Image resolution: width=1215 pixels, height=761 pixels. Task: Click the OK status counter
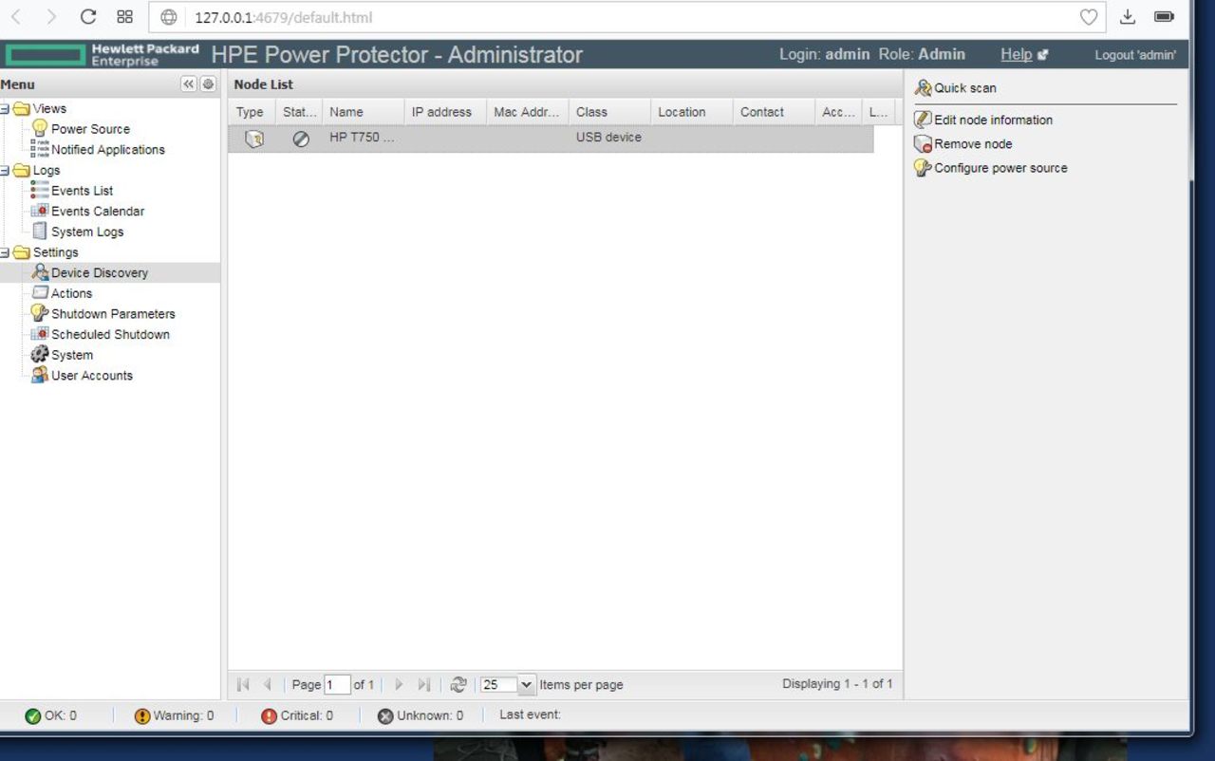51,716
